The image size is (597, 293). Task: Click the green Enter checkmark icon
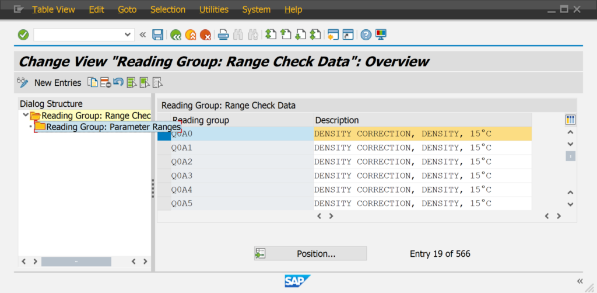[x=23, y=35]
